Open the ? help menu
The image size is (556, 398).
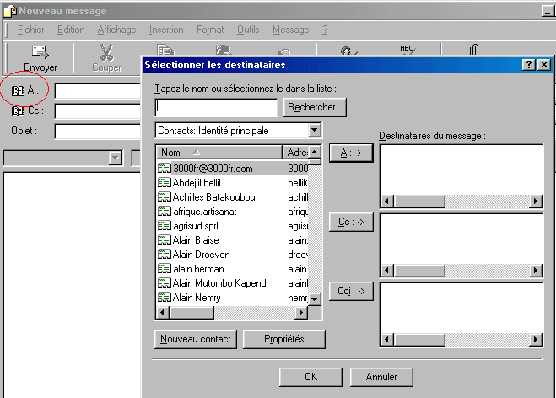click(325, 30)
